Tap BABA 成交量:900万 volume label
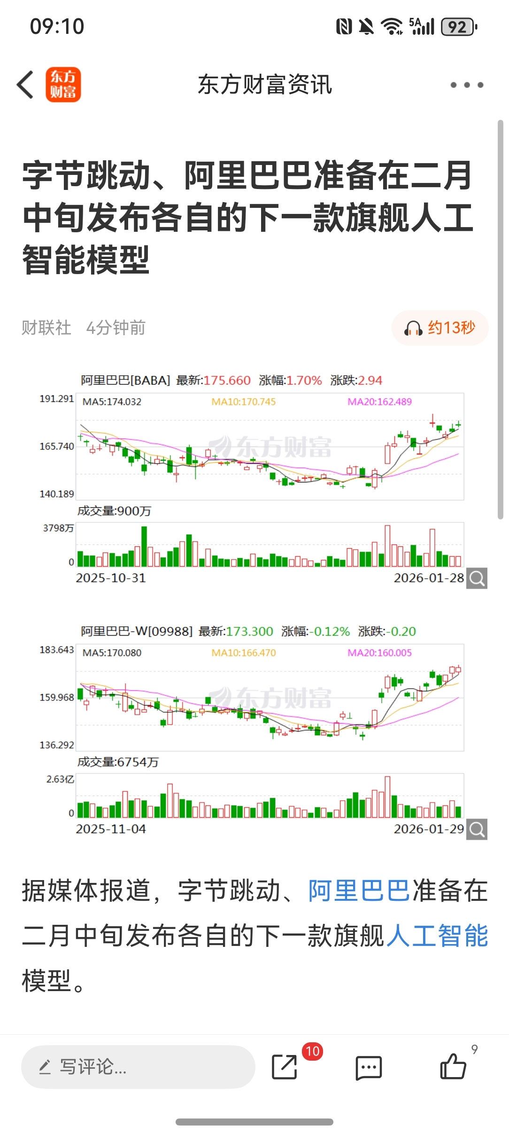This screenshot has height=1134, width=509. coord(114,511)
